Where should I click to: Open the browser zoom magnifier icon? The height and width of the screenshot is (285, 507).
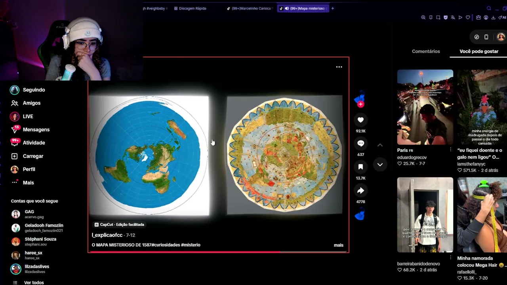click(423, 17)
